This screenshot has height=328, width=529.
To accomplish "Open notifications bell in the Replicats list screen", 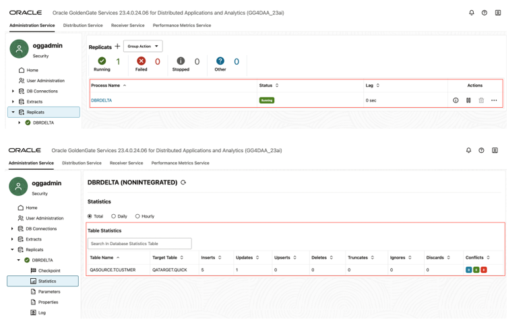I will click(471, 13).
